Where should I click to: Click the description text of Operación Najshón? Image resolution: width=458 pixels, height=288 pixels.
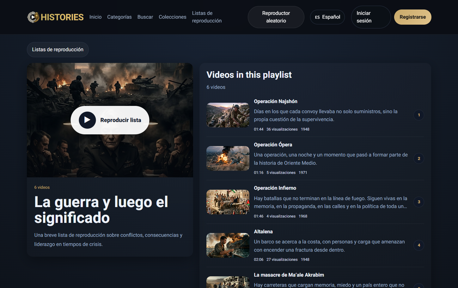pos(326,115)
